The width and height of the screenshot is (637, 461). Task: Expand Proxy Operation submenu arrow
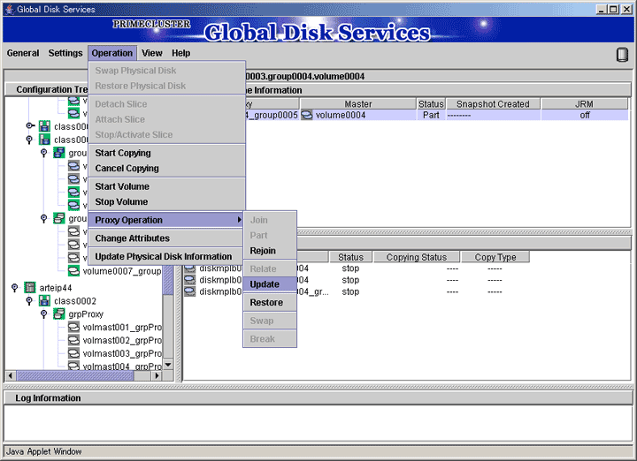[240, 220]
